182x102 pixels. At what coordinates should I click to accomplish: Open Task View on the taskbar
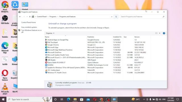(x=62, y=99)
